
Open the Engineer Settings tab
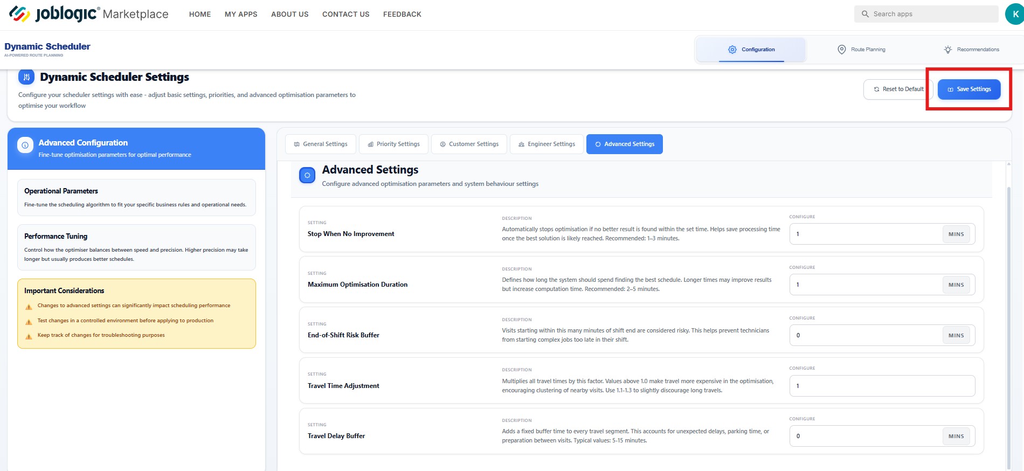(546, 144)
